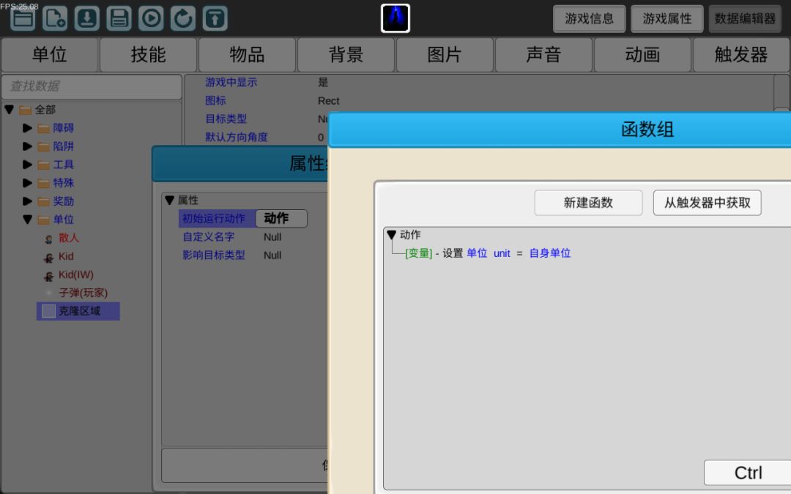Select the [变量] set unit action row
The image size is (791, 494).
488,253
